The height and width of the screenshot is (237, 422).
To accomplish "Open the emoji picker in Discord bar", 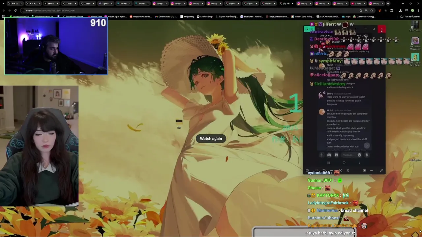I will [359, 155].
